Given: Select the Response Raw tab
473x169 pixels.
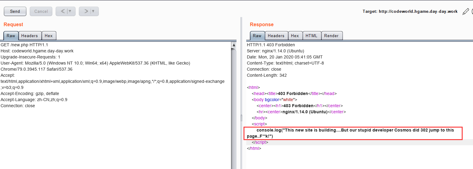Looking at the screenshot, I should [257, 36].
